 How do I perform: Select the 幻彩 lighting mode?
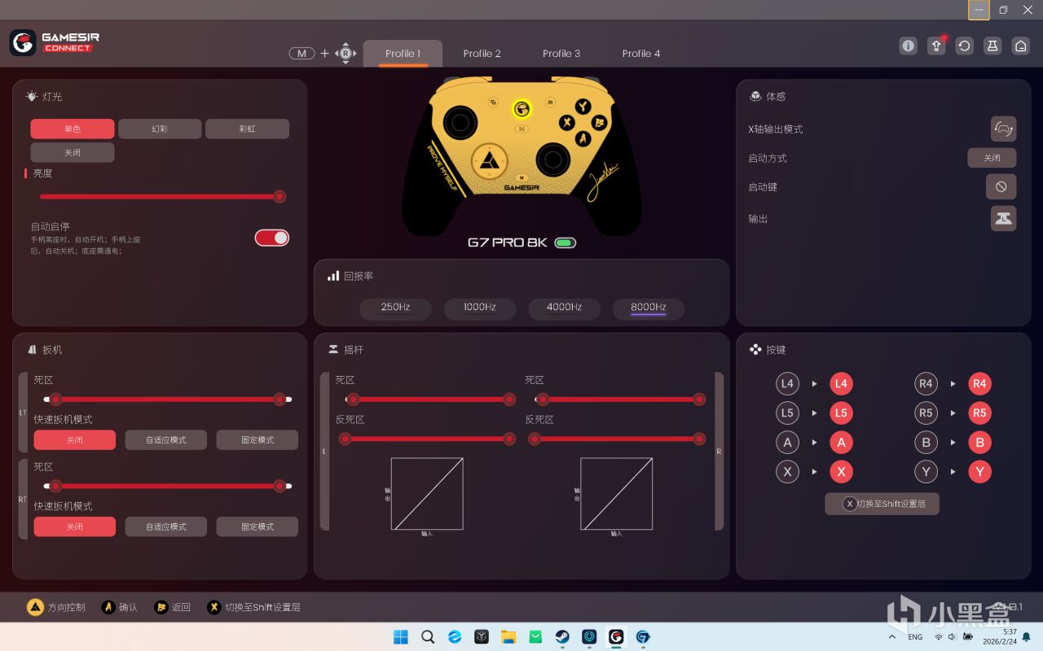coord(160,129)
